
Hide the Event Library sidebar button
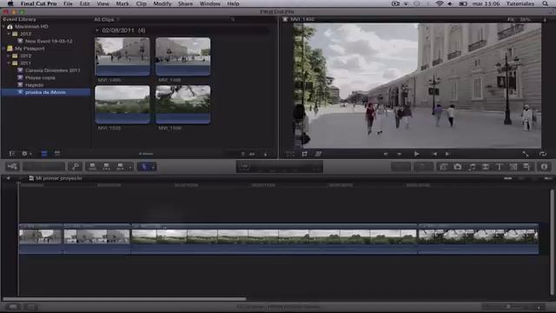pos(11,154)
